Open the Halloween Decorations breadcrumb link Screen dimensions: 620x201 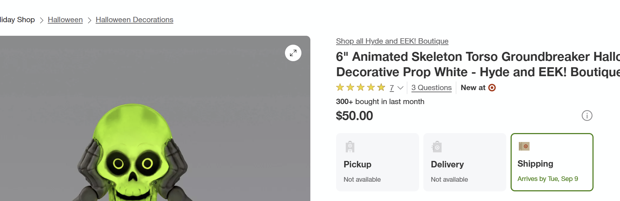[134, 20]
